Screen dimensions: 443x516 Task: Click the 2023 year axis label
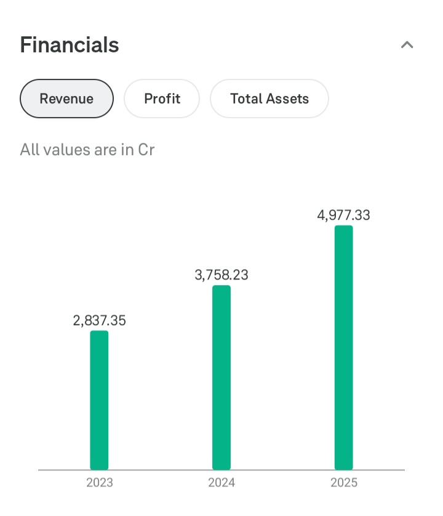click(99, 482)
